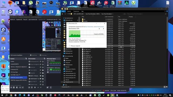Image resolution: width=173 pixels, height=97 pixels.
Task: Open Правка menu in OBS
Action: point(19,20)
